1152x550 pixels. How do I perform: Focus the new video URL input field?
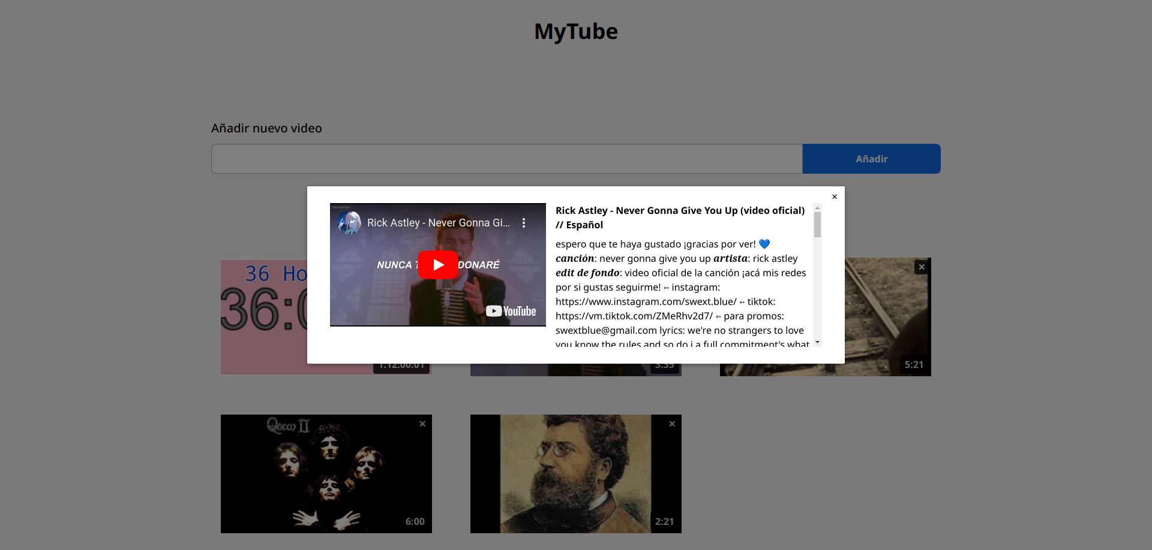(x=507, y=159)
